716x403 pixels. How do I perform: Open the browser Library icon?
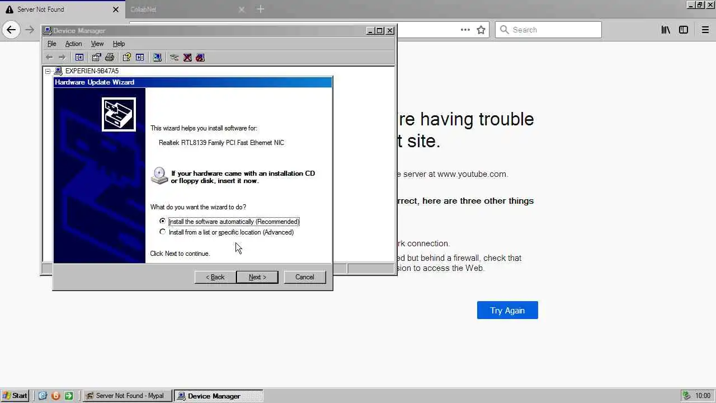(666, 30)
